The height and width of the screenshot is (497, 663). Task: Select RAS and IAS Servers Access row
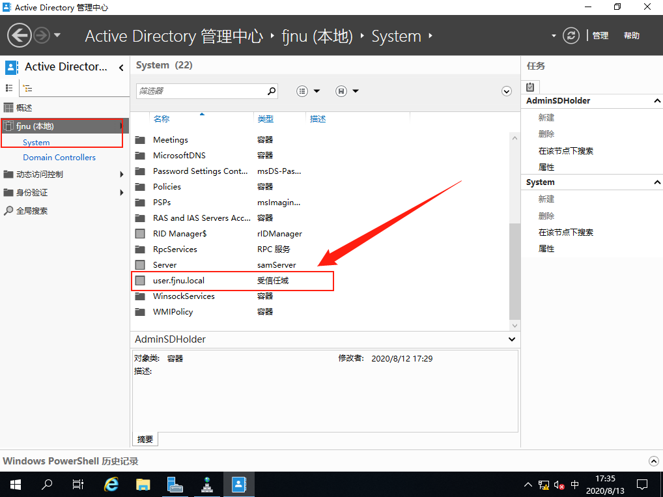pos(321,218)
